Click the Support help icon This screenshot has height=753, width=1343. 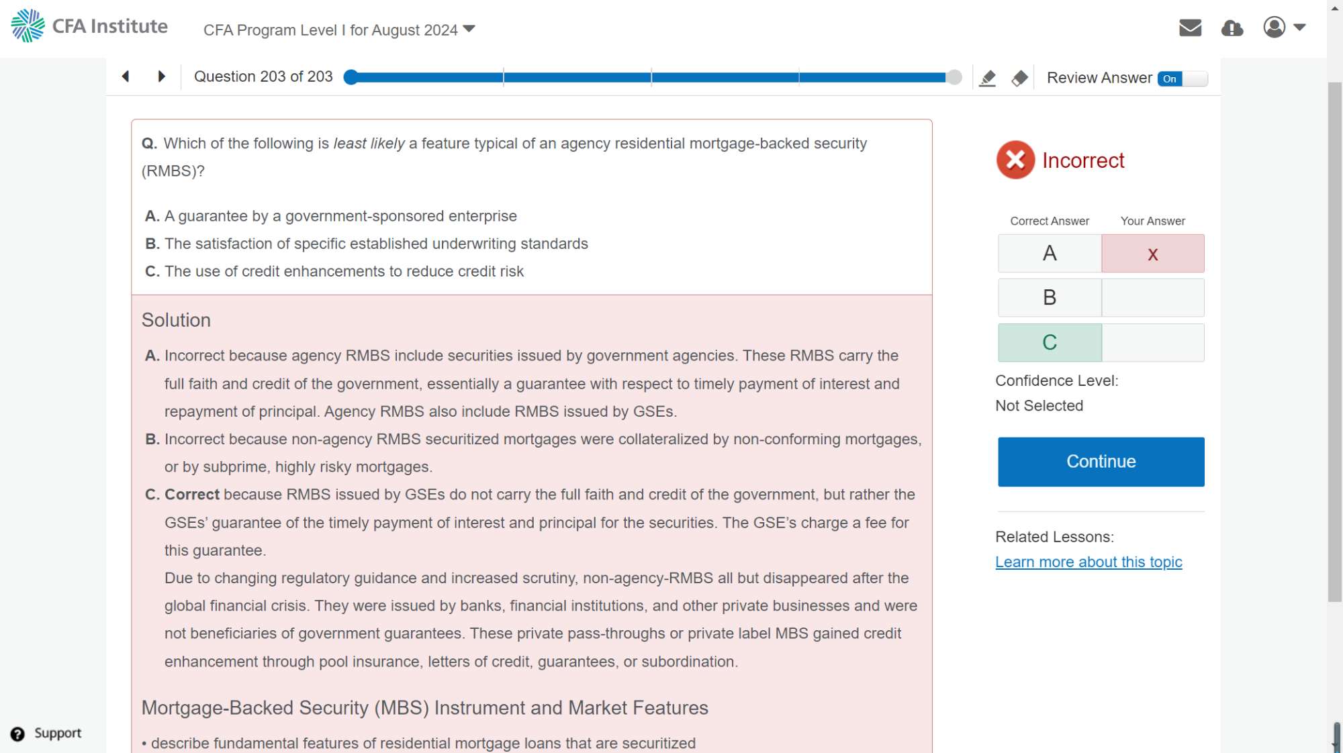coord(17,734)
